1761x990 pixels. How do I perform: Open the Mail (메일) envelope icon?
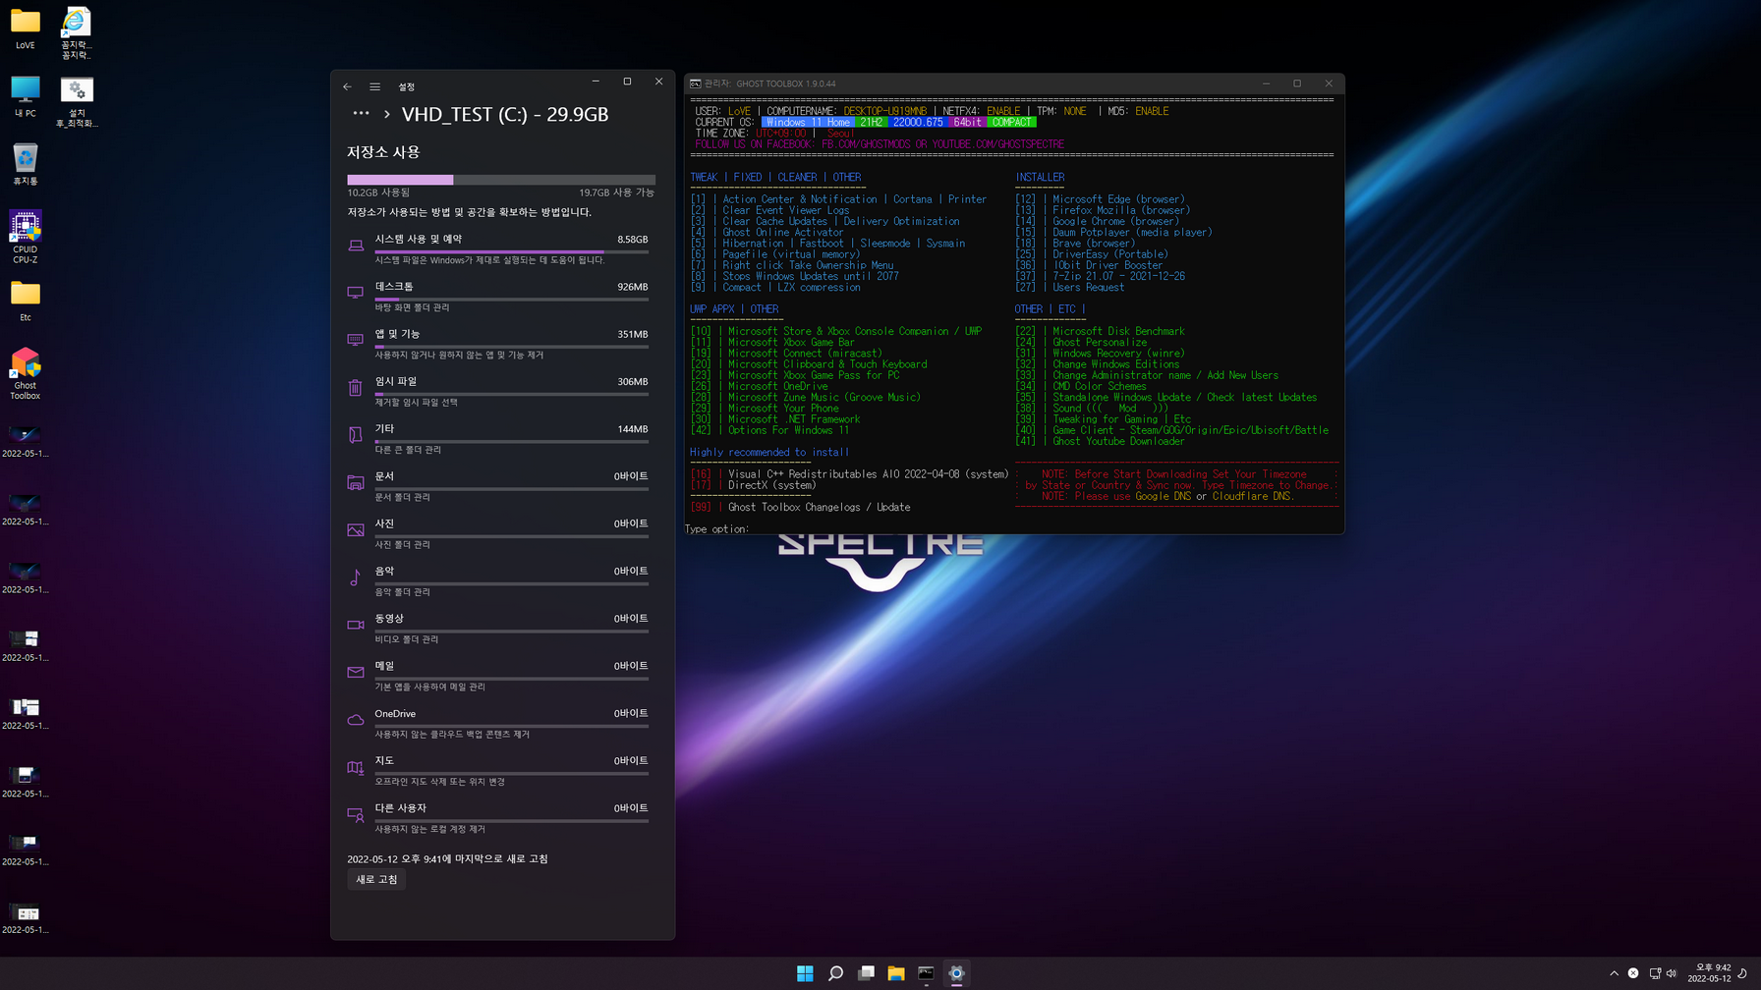tap(356, 673)
